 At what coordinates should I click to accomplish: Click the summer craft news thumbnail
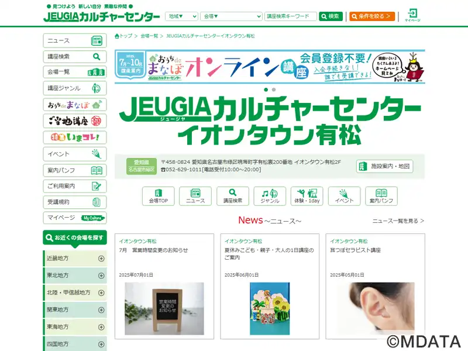[270, 309]
